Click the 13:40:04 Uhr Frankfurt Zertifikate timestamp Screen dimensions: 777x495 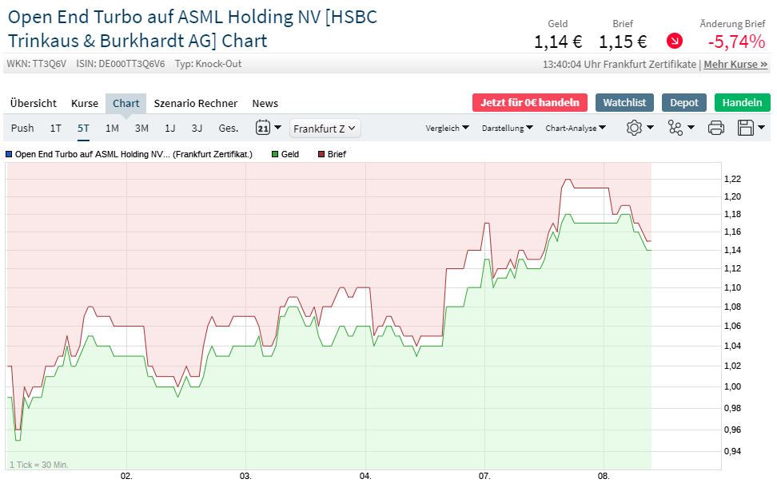619,65
